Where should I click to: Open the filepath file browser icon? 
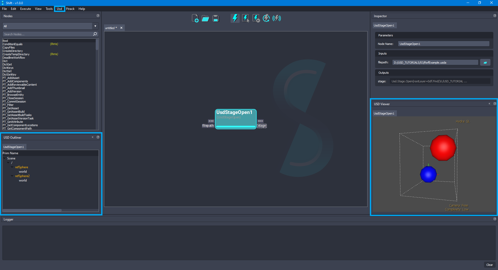tap(485, 62)
